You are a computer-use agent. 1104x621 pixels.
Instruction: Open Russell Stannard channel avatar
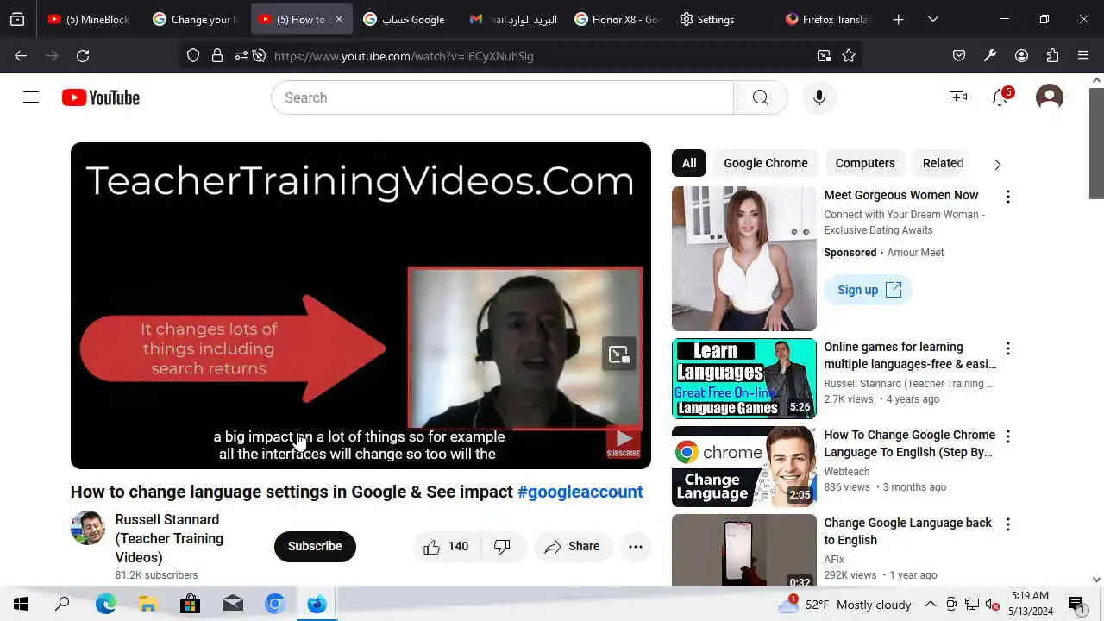[x=88, y=528]
